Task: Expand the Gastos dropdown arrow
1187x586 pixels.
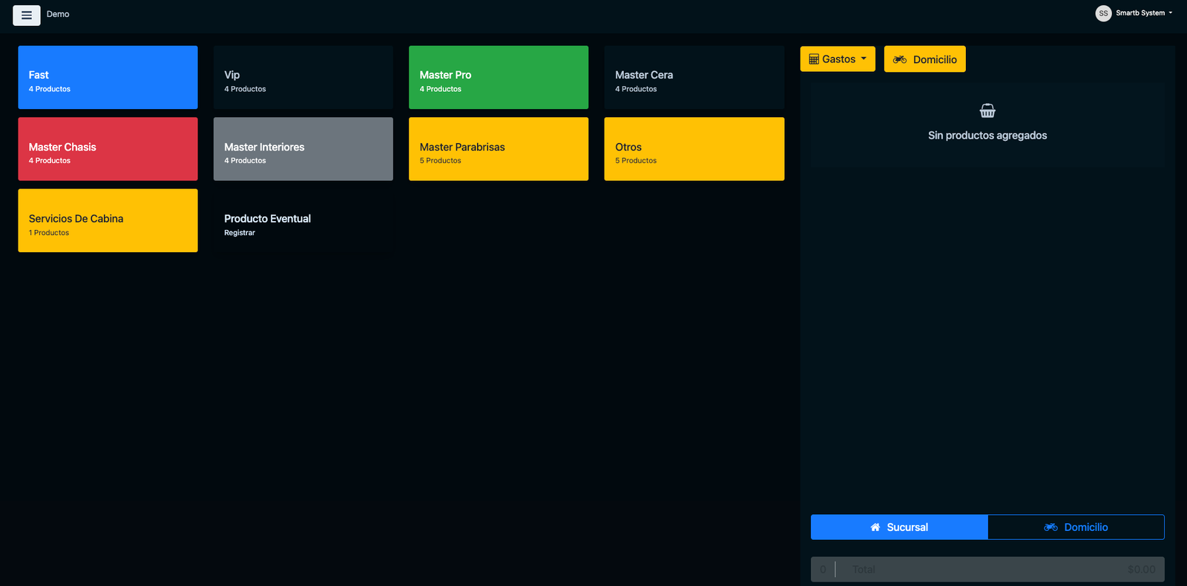Action: (864, 59)
